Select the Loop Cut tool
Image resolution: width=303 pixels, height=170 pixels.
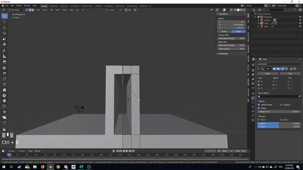click(x=4, y=79)
